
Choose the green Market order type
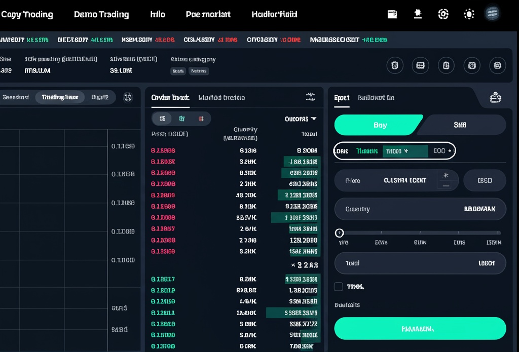click(367, 151)
